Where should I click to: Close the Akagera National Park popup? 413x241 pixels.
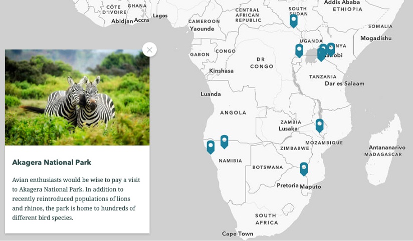pos(149,49)
